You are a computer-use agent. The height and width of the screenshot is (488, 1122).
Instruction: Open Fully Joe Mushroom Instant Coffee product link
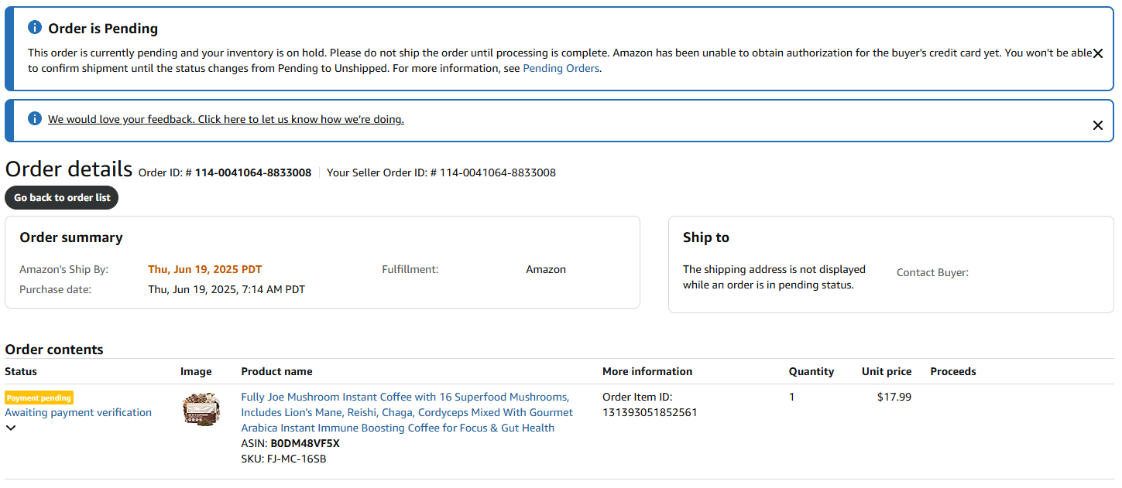(407, 412)
